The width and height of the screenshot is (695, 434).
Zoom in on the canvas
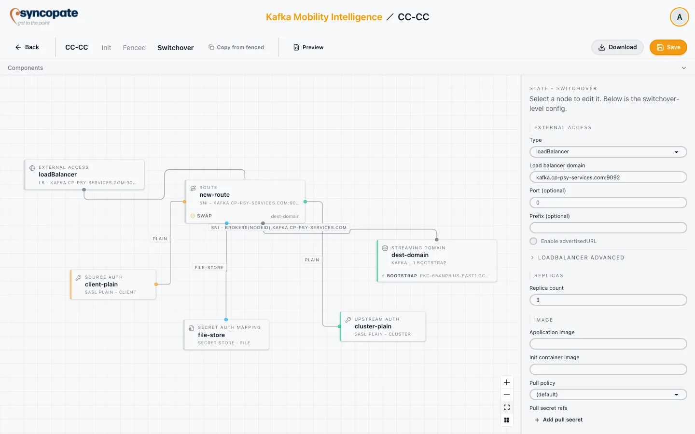pyautogui.click(x=507, y=382)
